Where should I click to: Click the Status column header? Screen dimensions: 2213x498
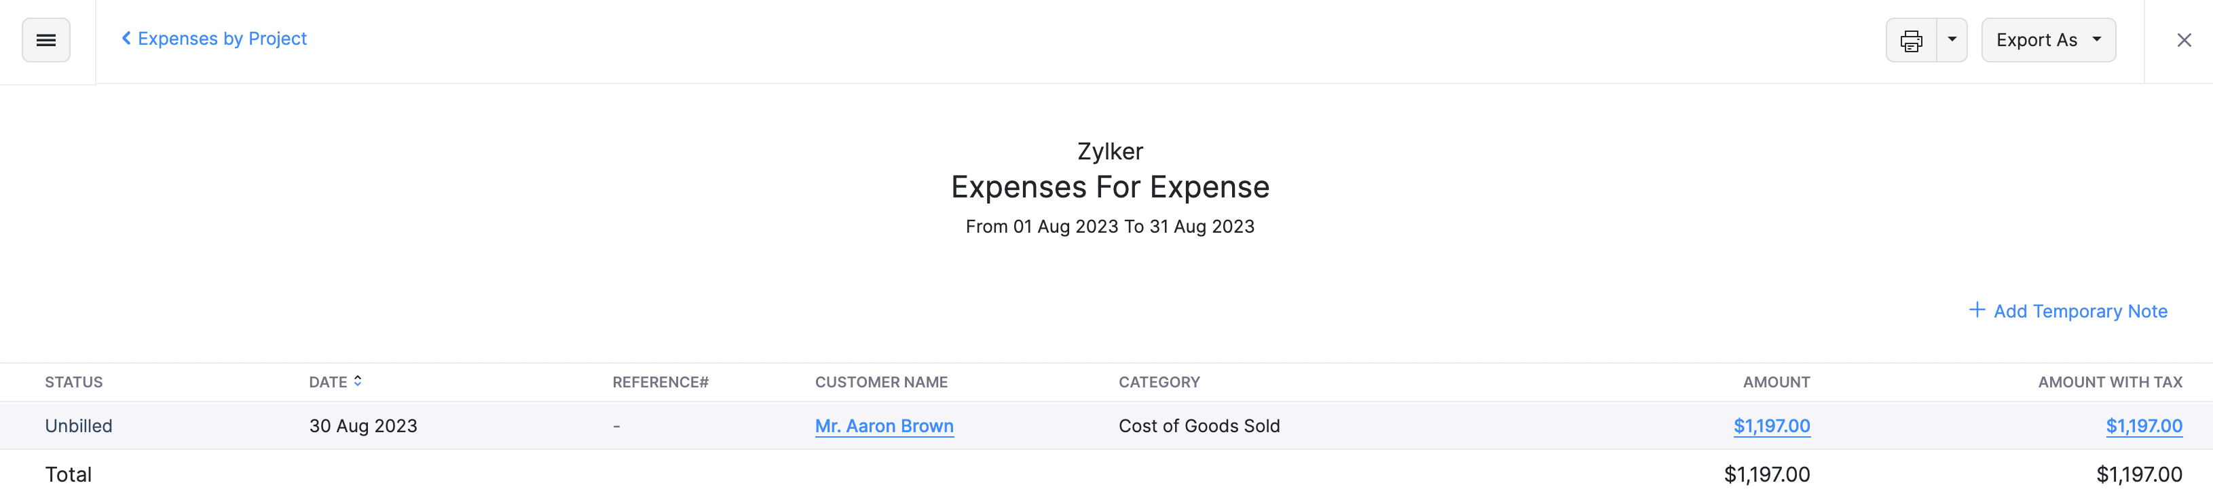tap(75, 381)
